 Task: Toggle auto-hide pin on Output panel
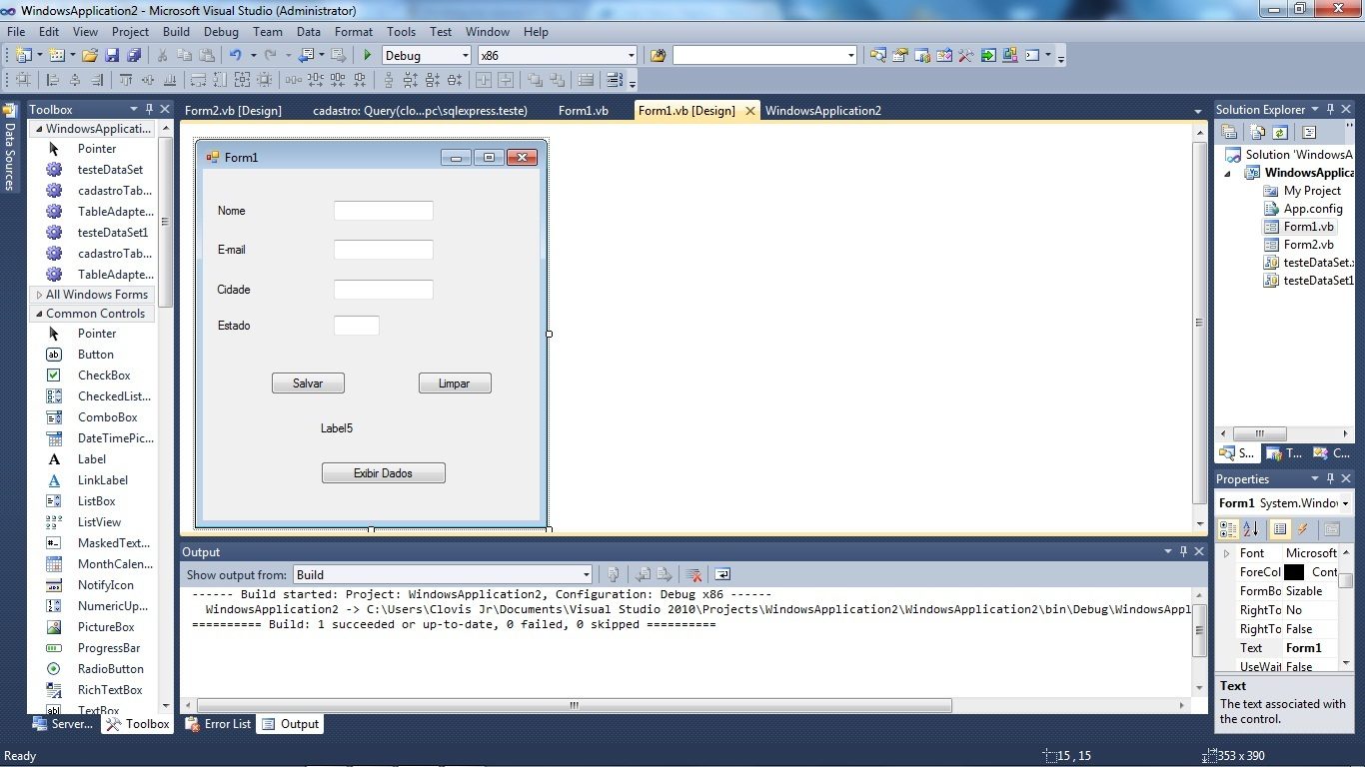[x=1183, y=551]
